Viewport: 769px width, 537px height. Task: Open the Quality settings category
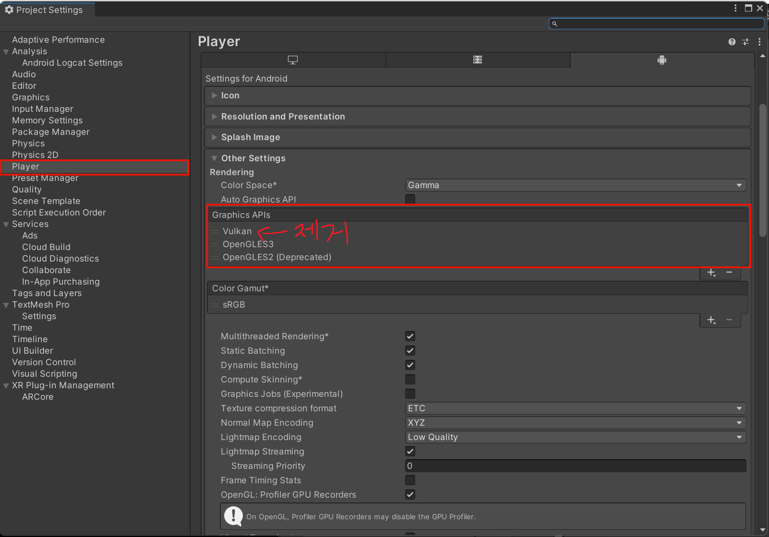[x=27, y=190]
